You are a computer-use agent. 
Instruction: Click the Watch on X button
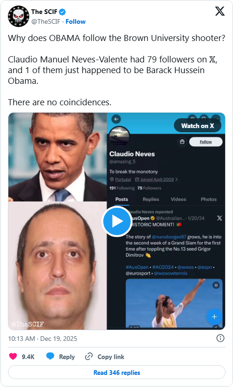click(198, 126)
